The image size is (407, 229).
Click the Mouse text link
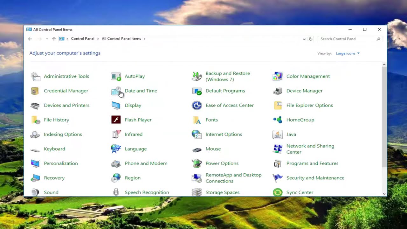coord(213,149)
